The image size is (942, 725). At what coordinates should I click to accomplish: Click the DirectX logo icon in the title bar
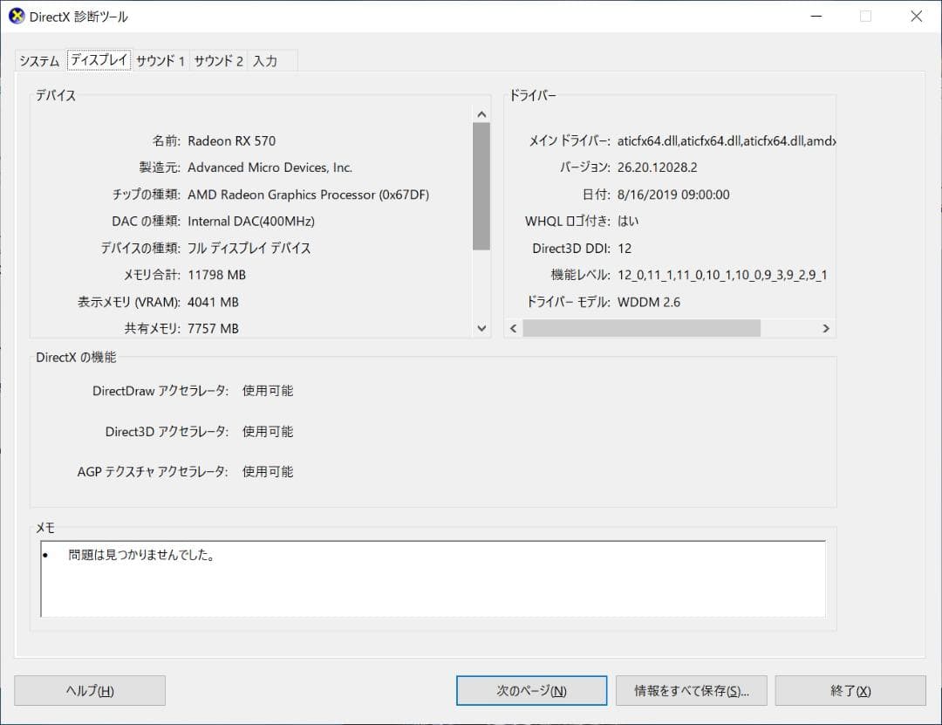16,16
